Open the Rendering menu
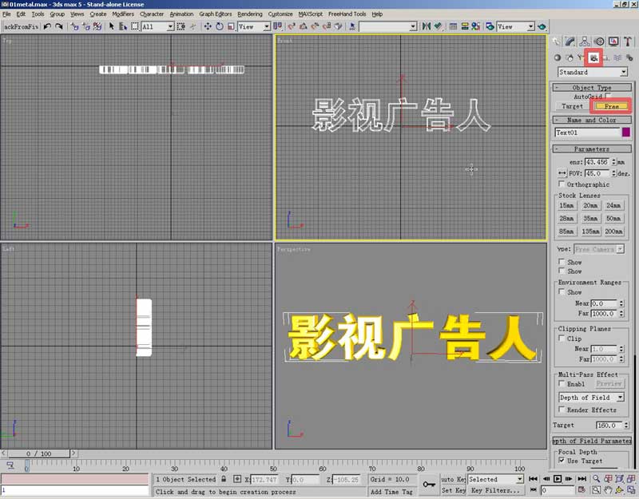The width and height of the screenshot is (639, 499). 249,14
